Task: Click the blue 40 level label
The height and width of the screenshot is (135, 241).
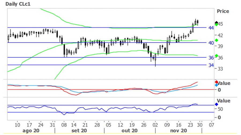Action: coord(211,43)
